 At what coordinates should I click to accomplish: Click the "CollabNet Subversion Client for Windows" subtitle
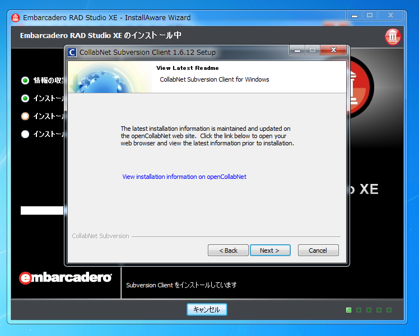click(215, 79)
